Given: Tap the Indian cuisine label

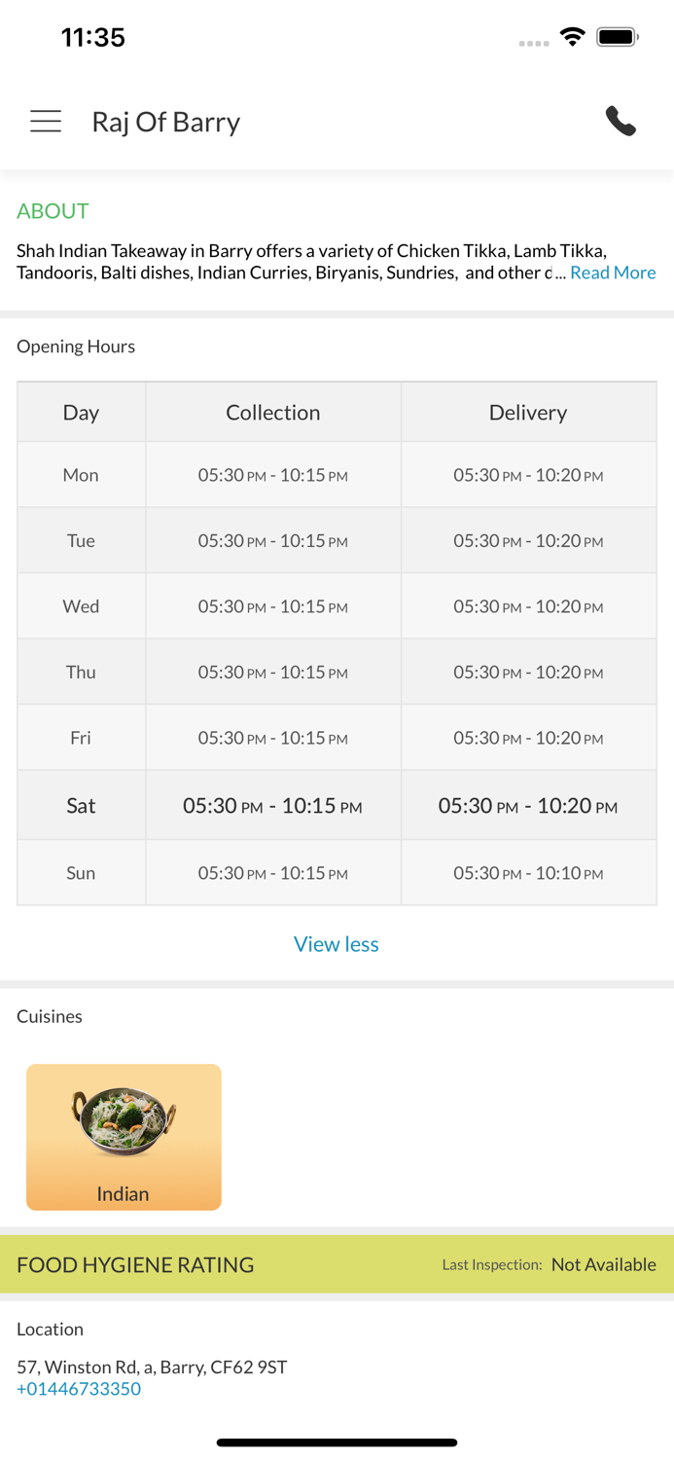Looking at the screenshot, I should point(124,1193).
